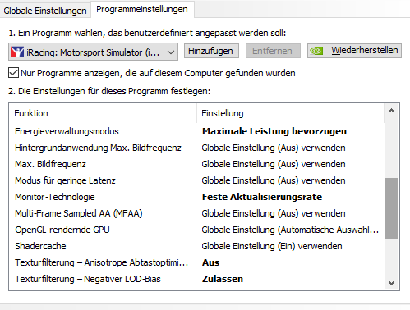Click the NVIDIA logo on Wiederherstellen button
Screen dimensions: 410x310
point(316,51)
